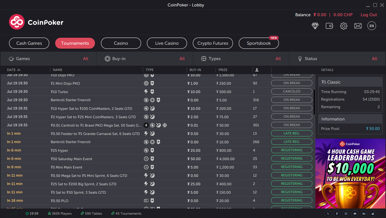Switch to the Cash Games tab
This screenshot has height=218, width=386.
click(x=29, y=43)
